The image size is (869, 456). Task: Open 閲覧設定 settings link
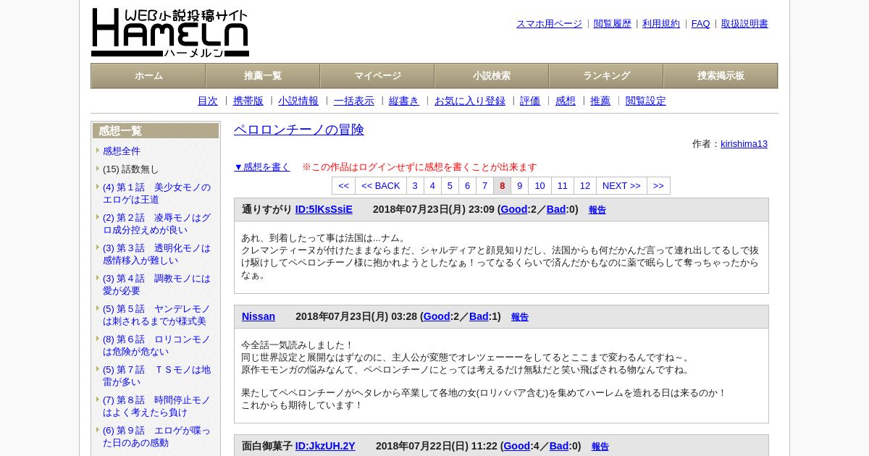[x=646, y=101]
